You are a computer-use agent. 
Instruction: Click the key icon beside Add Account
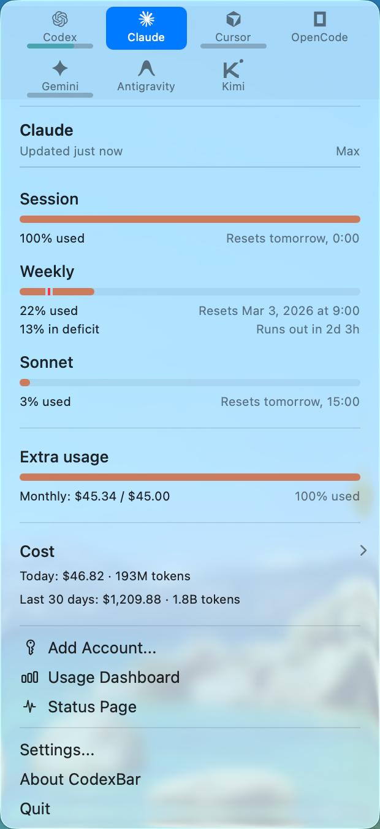click(x=29, y=648)
